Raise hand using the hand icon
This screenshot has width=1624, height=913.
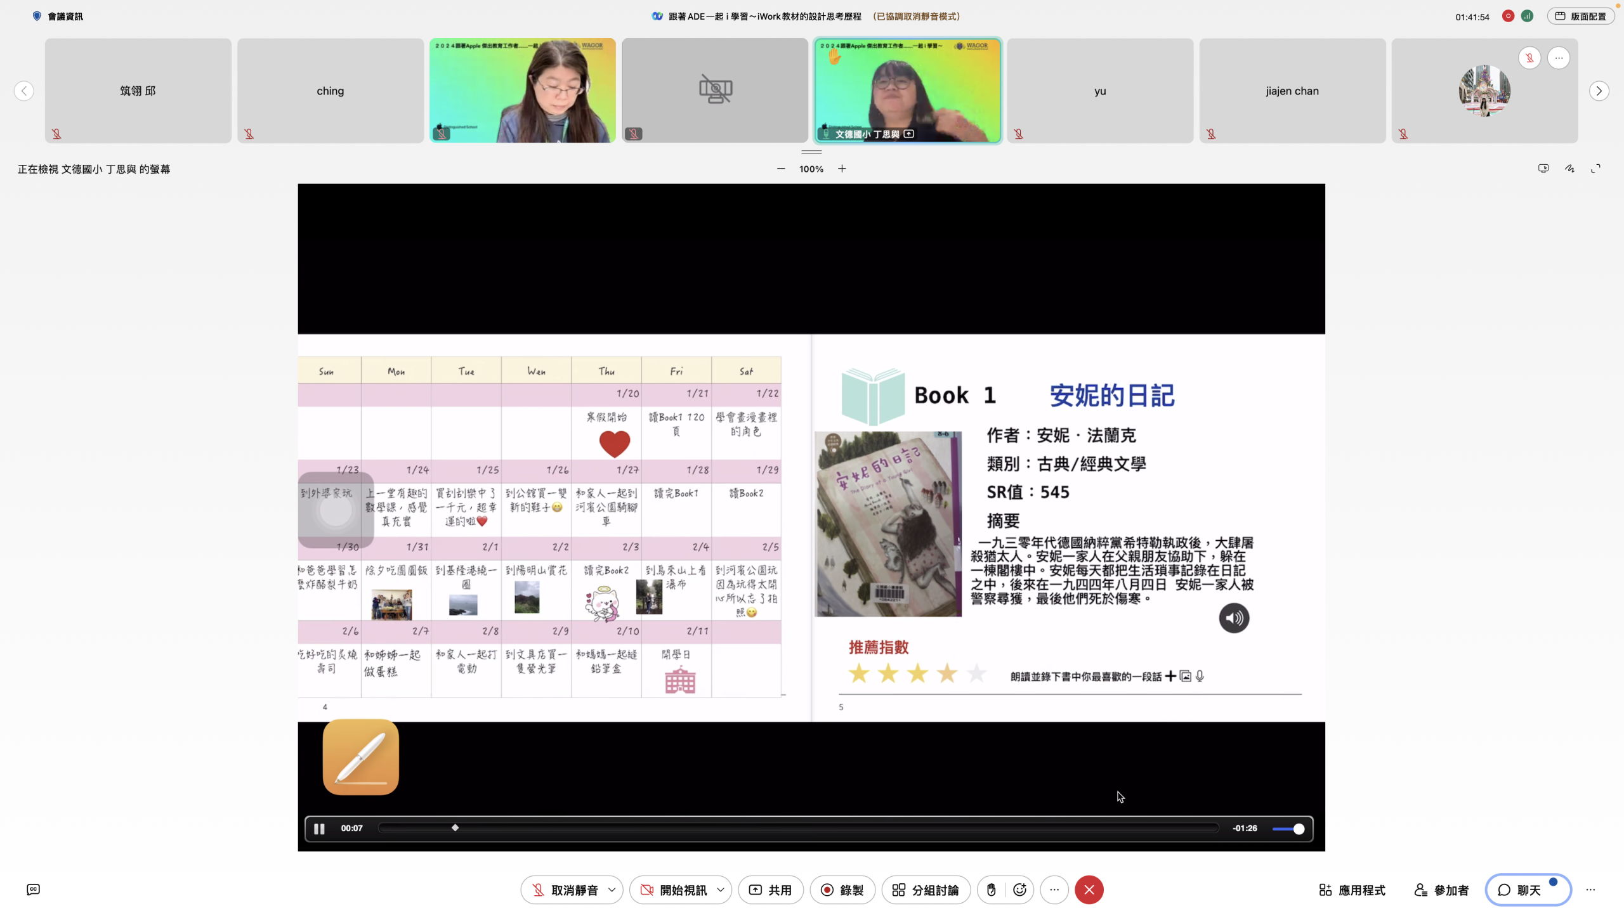point(991,890)
